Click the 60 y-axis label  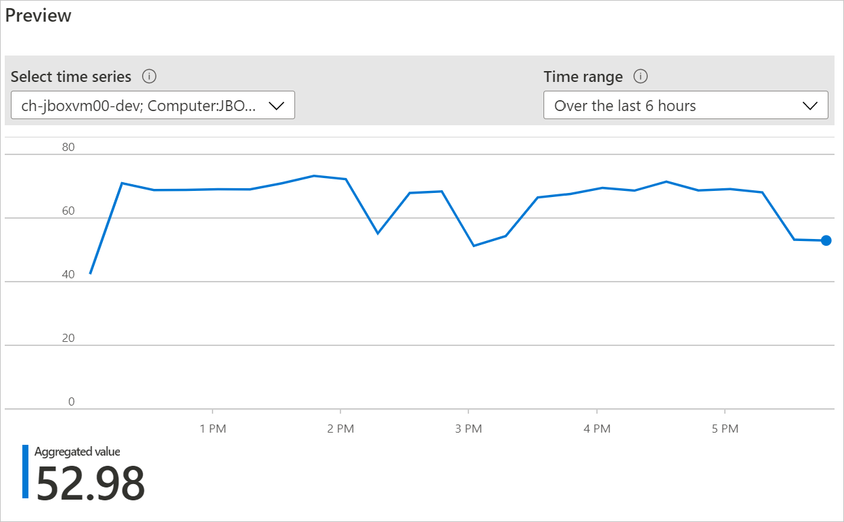pos(68,211)
